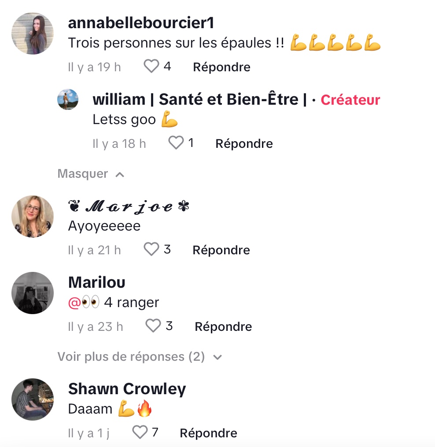Screen dimensions: 435x447
Task: Open Marilou's black and white avatar
Action: tap(33, 293)
